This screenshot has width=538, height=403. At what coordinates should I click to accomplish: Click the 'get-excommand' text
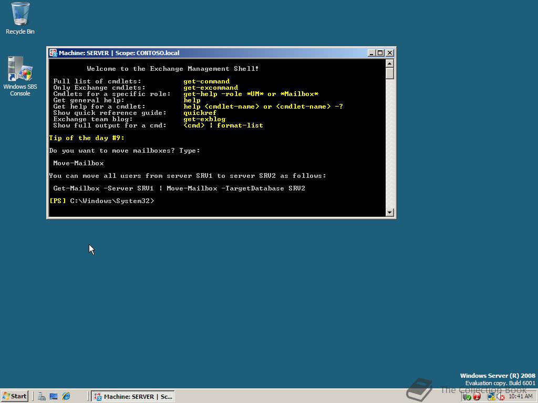pos(211,88)
